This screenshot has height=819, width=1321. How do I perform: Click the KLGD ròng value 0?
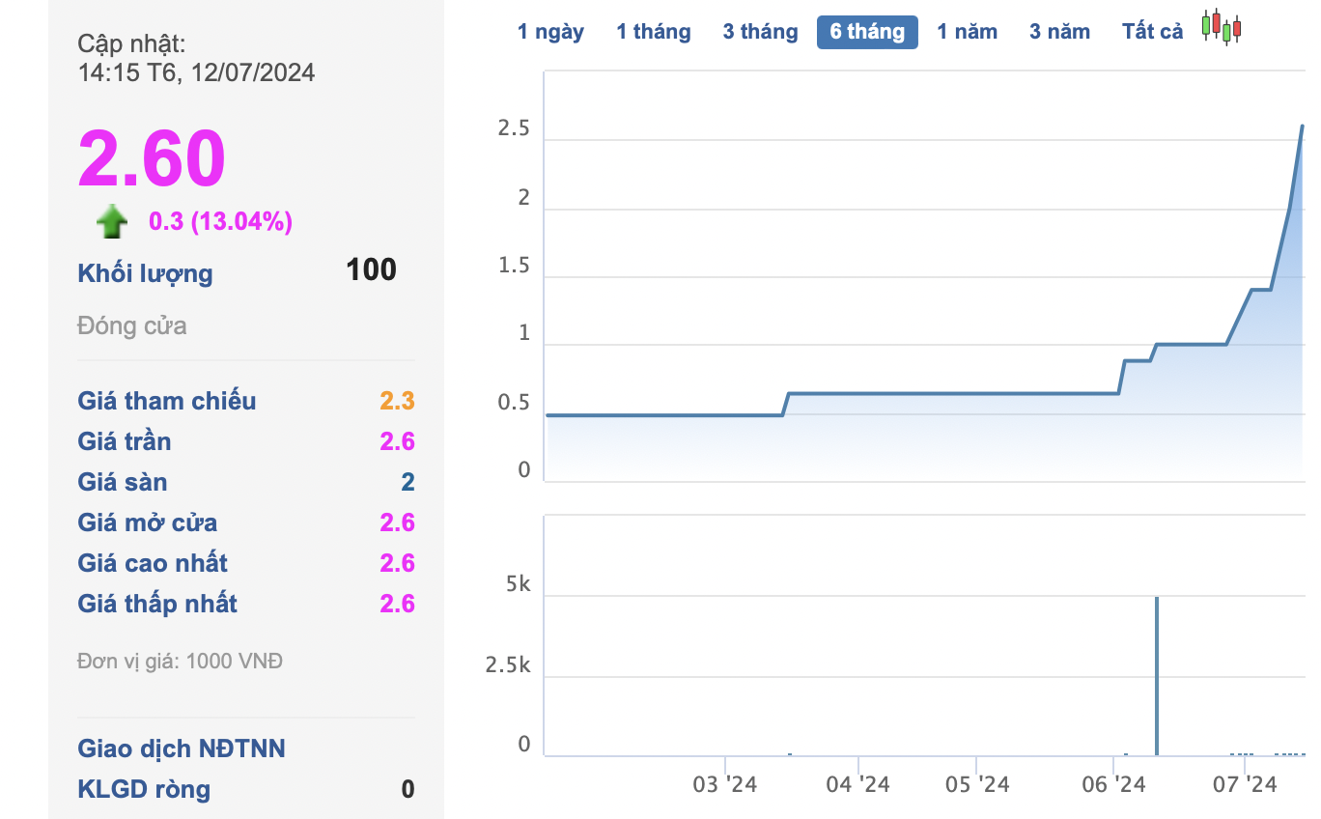[408, 789]
